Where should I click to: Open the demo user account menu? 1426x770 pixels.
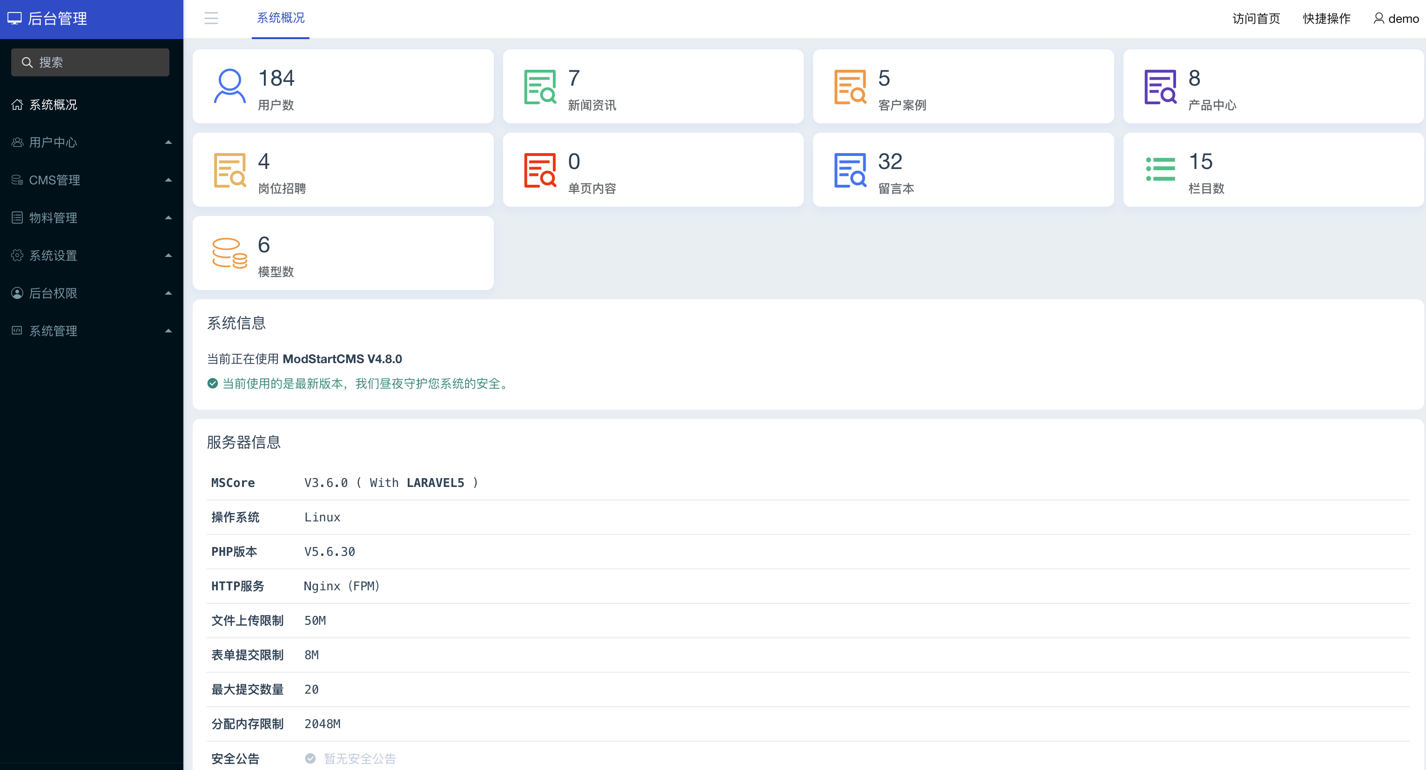coord(1396,19)
